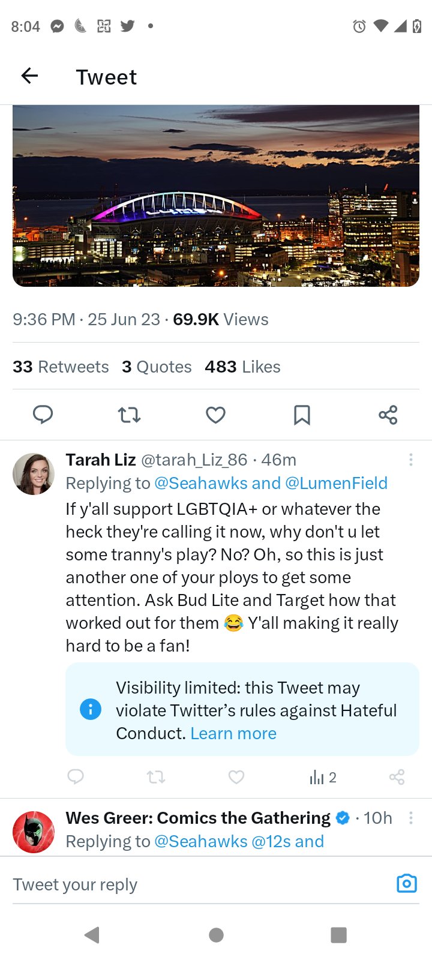View the 3 Quotes list
Image resolution: width=432 pixels, height=960 pixels.
pyautogui.click(x=157, y=367)
